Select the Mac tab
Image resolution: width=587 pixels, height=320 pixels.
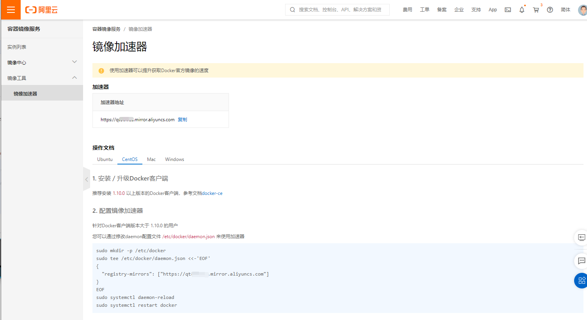[151, 159]
